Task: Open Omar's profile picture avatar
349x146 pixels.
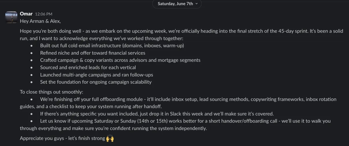Action: [12, 17]
